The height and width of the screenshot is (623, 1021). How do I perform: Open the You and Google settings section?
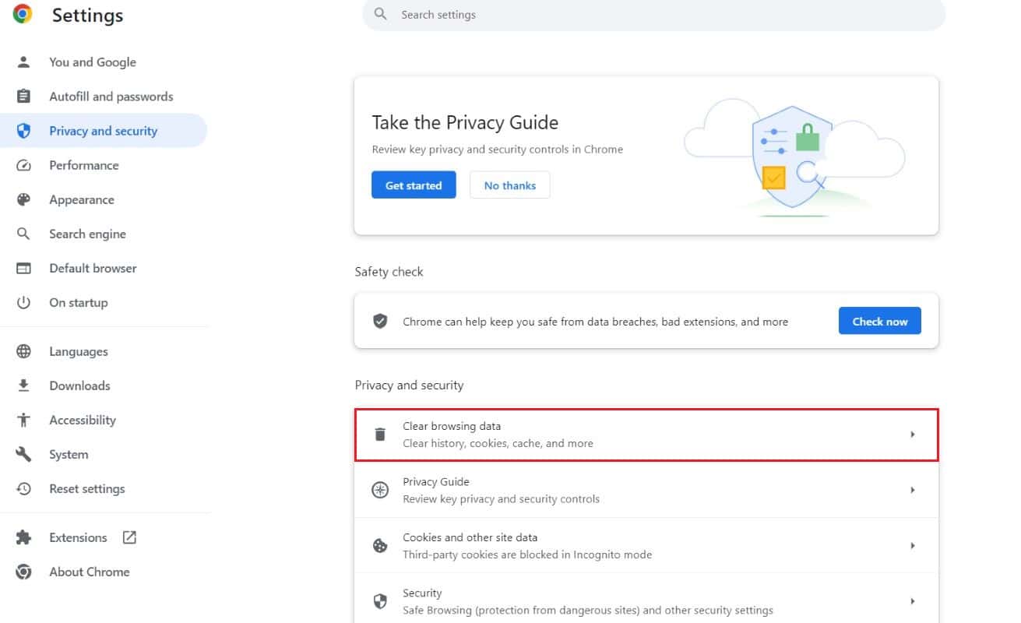(x=93, y=62)
